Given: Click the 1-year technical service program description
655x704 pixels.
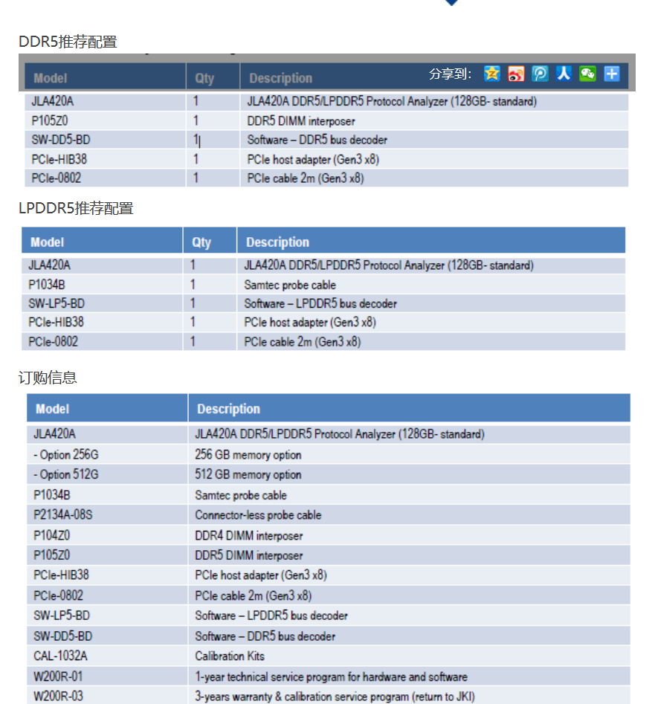Looking at the screenshot, I should click(x=331, y=676).
